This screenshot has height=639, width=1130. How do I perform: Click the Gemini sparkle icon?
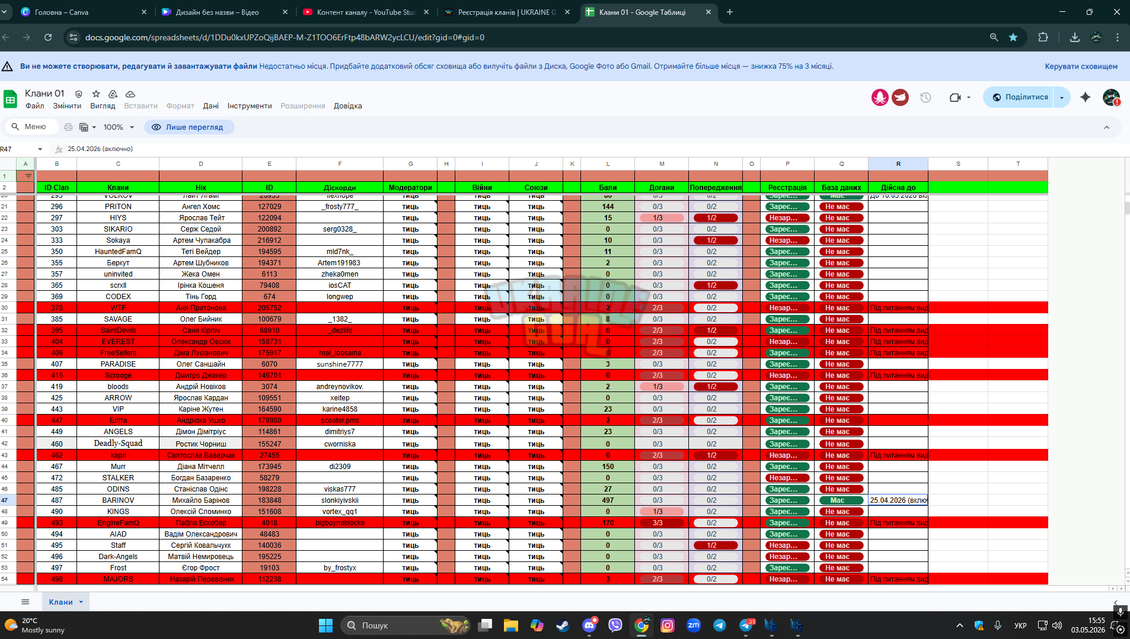(1085, 97)
